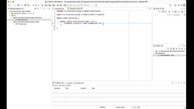The width and height of the screenshot is (194, 109).
Task: Click Smart Insert in status bar
Action: click(x=121, y=107)
